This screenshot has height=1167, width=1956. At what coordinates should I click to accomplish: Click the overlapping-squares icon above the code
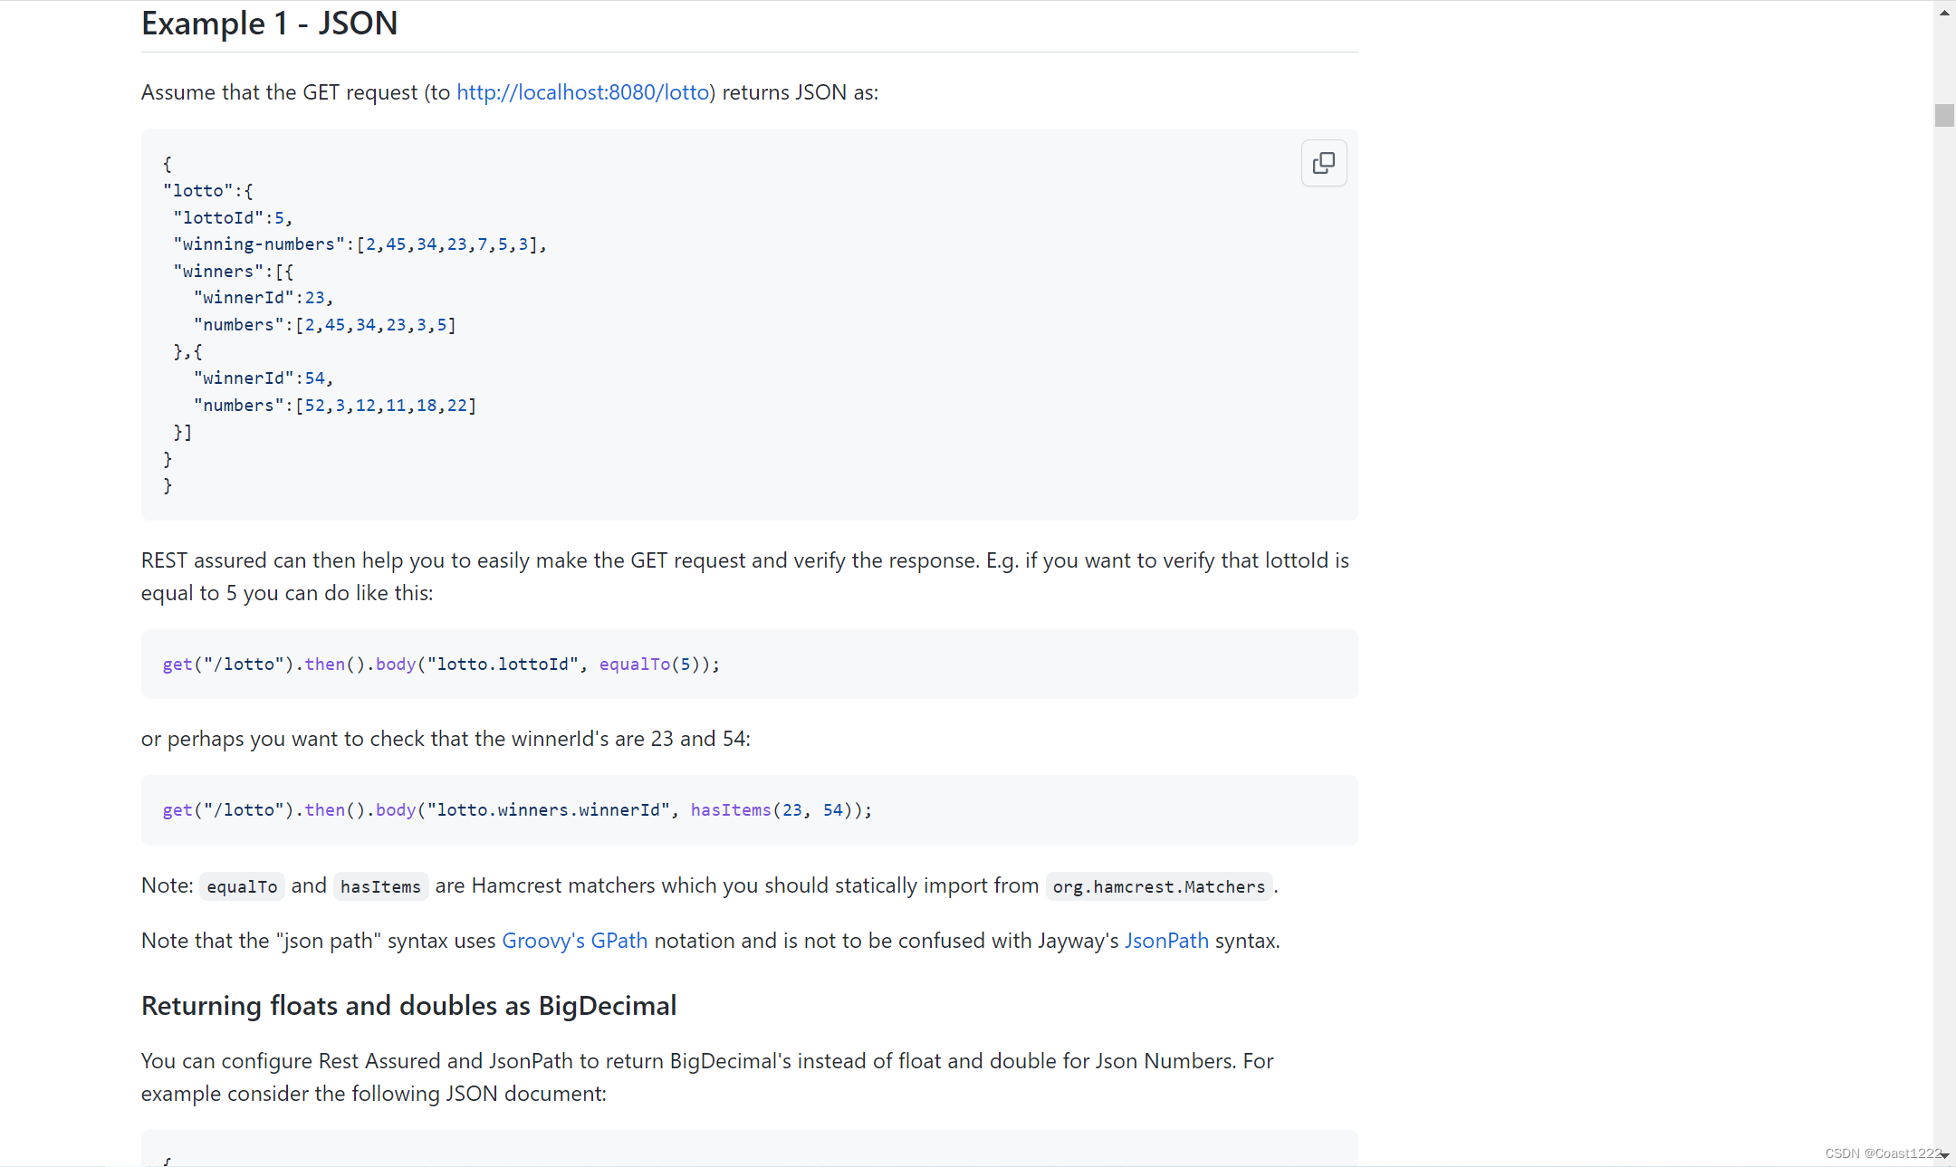pyautogui.click(x=1324, y=163)
